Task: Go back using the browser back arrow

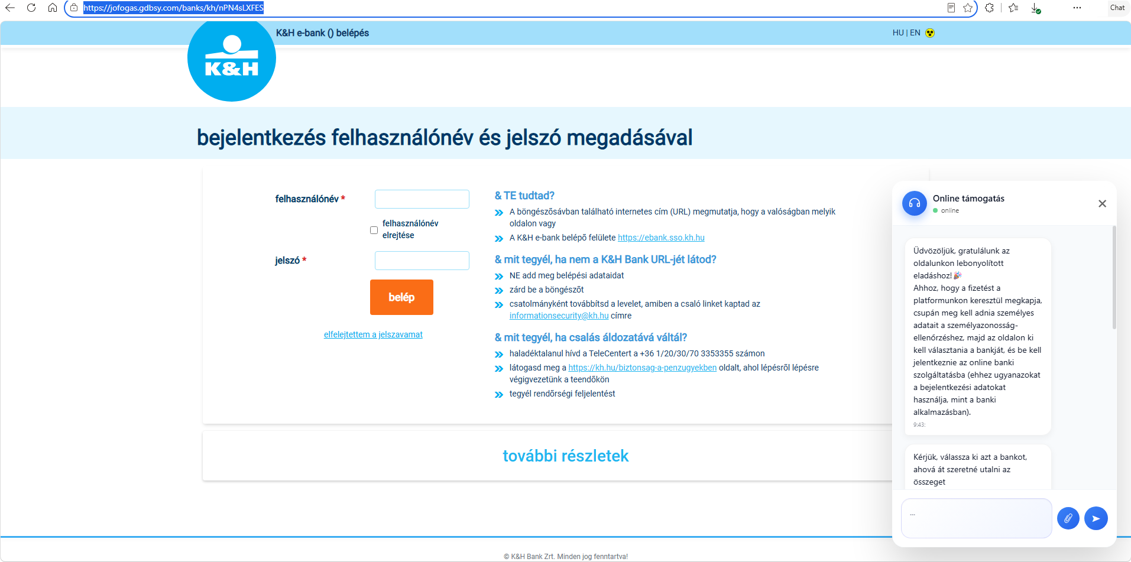Action: pos(10,8)
